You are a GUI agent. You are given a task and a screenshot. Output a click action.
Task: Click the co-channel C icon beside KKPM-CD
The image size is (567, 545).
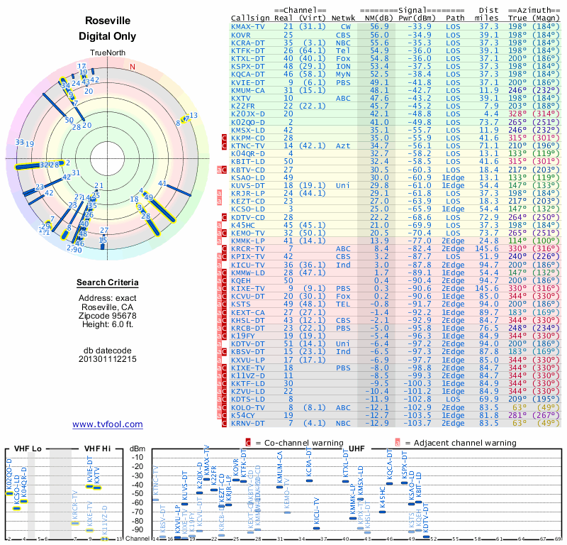224,138
